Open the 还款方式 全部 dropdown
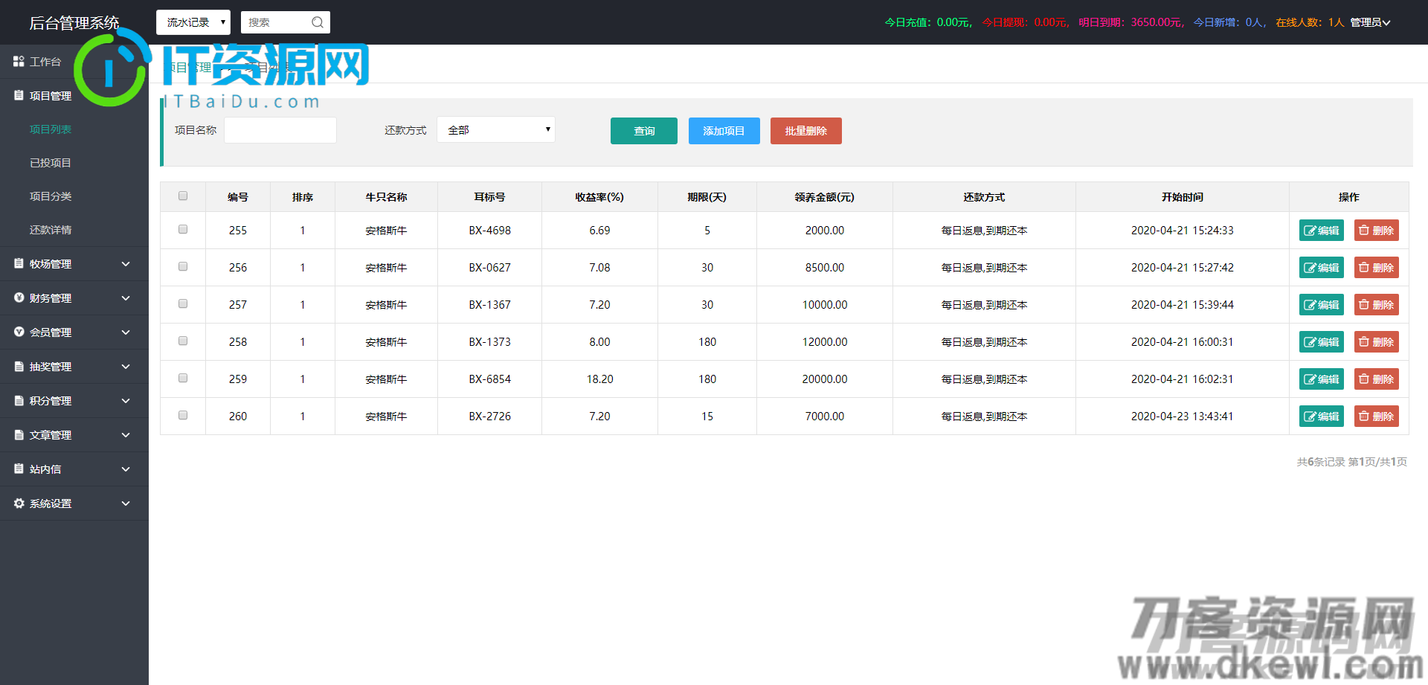 coord(496,129)
